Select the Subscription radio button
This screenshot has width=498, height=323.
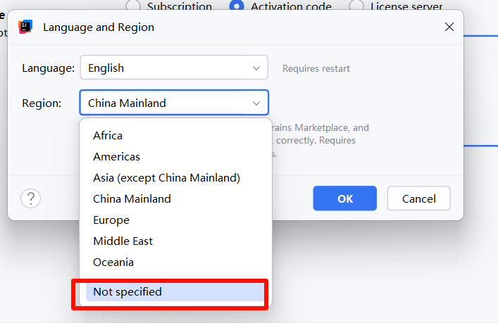tap(133, 6)
